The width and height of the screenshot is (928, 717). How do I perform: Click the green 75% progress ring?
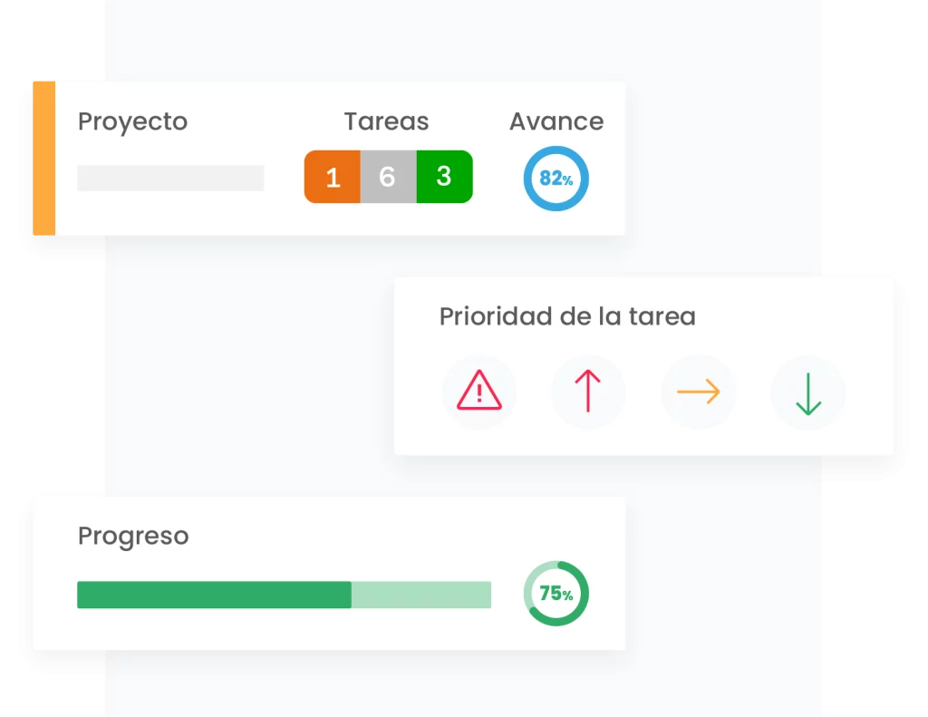pos(556,593)
